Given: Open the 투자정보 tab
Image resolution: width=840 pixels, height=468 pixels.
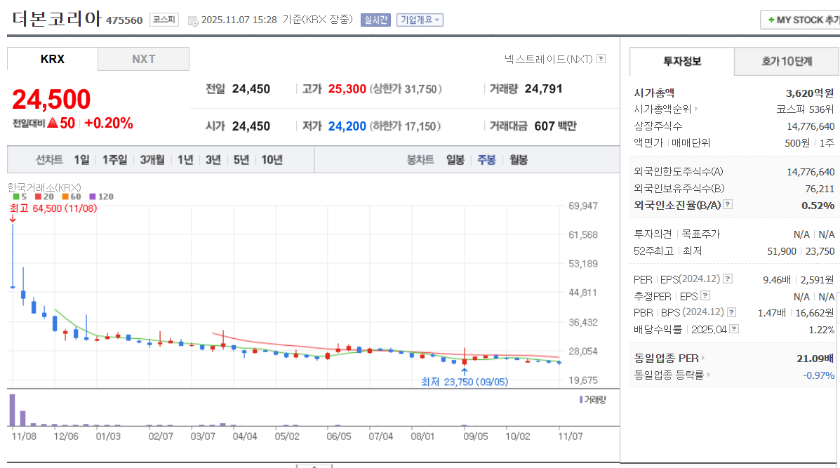Looking at the screenshot, I should click(x=682, y=61).
